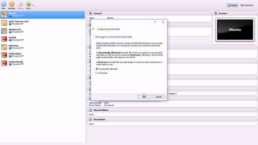Go back with the wizard arrow
258x145 pixels.
coord(94,29)
